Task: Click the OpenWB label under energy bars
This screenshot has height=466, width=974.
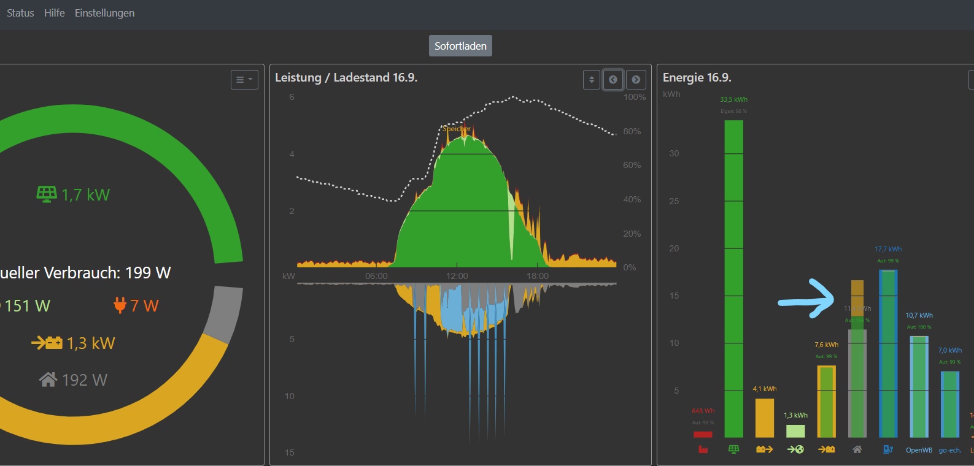Action: pyautogui.click(x=919, y=450)
